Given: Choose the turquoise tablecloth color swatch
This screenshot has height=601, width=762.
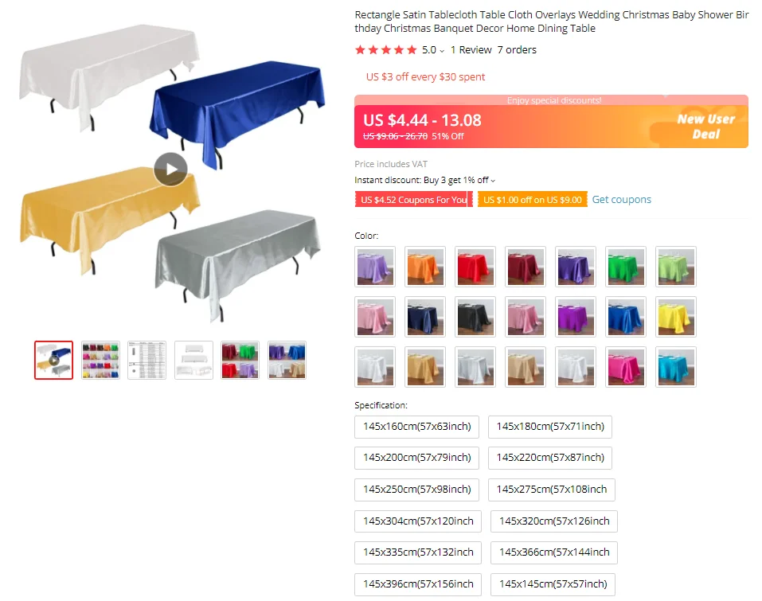Looking at the screenshot, I should tap(675, 367).
